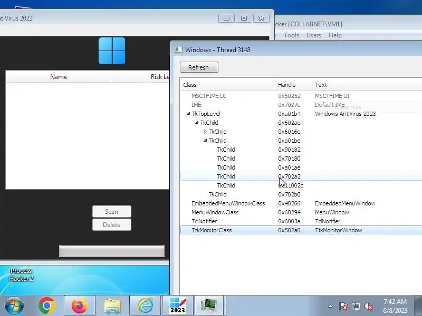Select the TkChild row with handle 0xa01ae

pos(301,167)
